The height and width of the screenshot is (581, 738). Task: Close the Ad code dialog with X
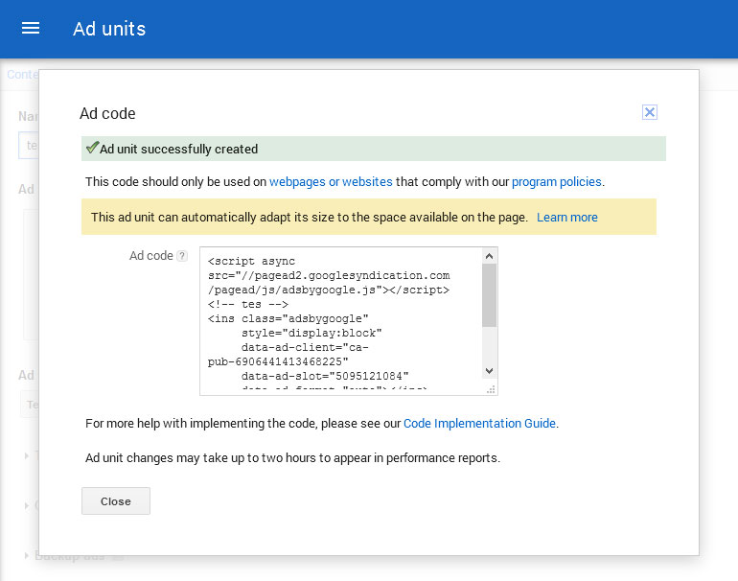pos(650,112)
